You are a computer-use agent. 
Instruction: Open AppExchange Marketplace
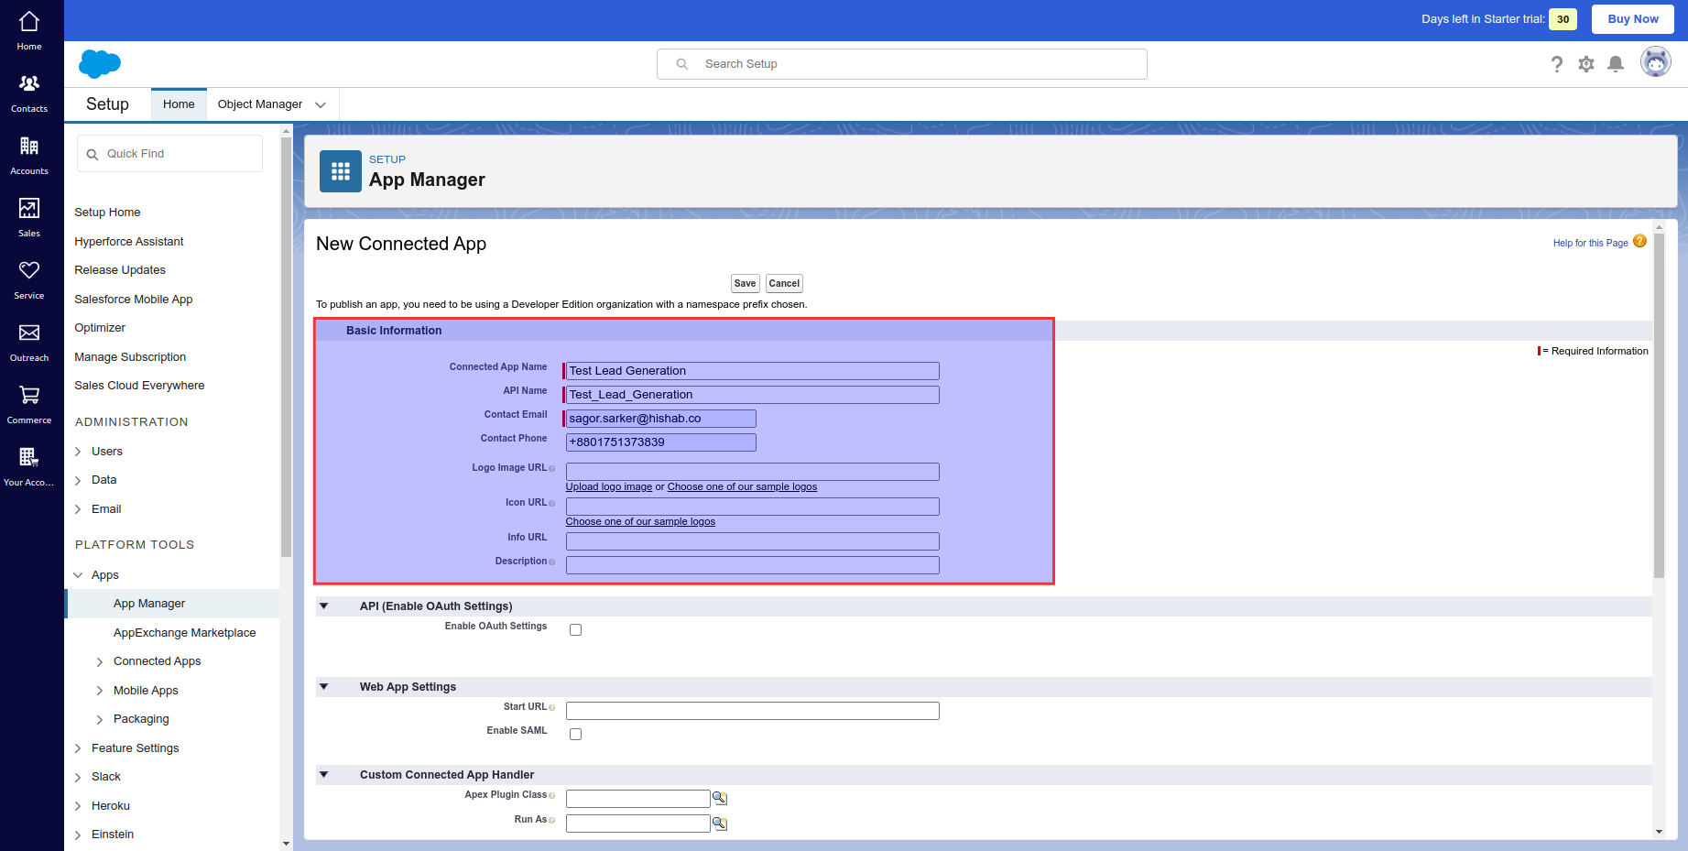click(x=184, y=633)
